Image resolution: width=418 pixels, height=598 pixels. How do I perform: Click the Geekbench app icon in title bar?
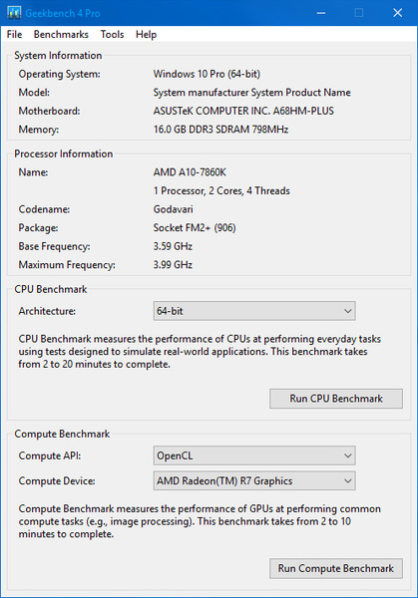[14, 13]
